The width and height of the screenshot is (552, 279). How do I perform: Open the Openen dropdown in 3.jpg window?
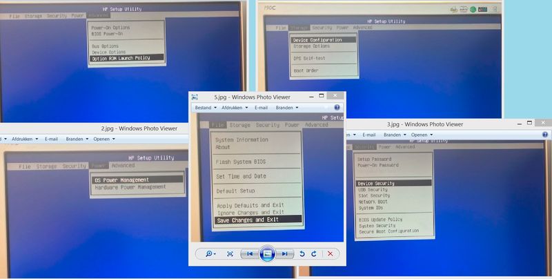pyautogui.click(x=422, y=135)
